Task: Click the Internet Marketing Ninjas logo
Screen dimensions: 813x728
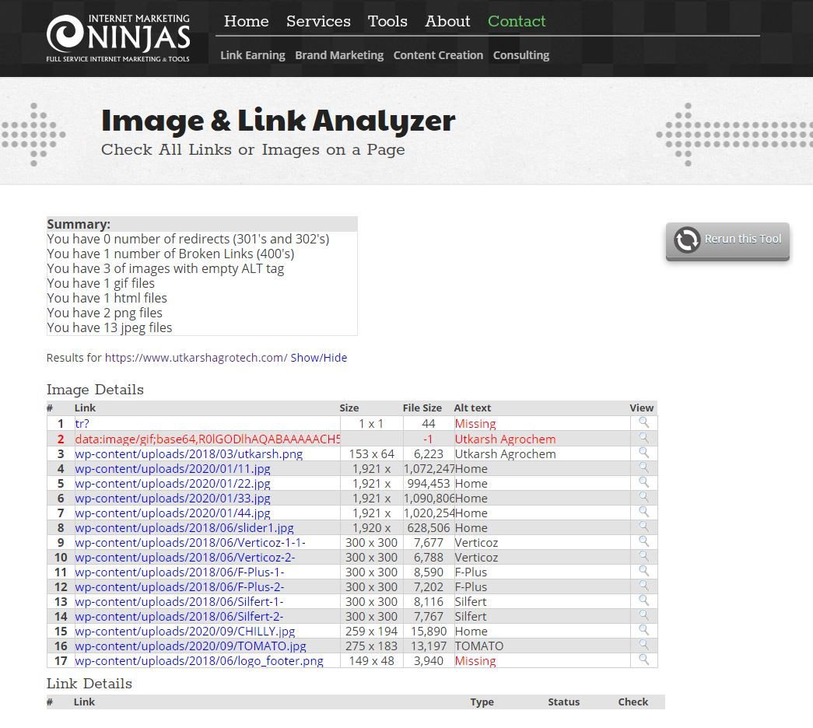Action: (118, 37)
